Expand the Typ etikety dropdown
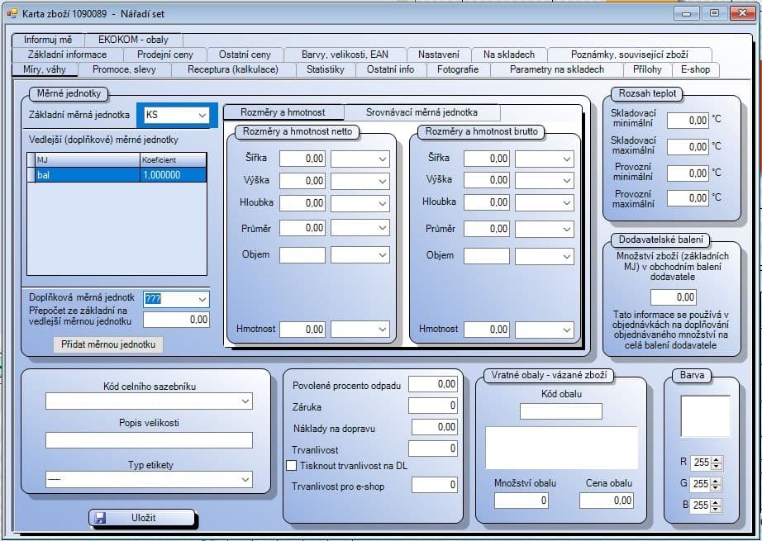The image size is (762, 541). (x=245, y=480)
